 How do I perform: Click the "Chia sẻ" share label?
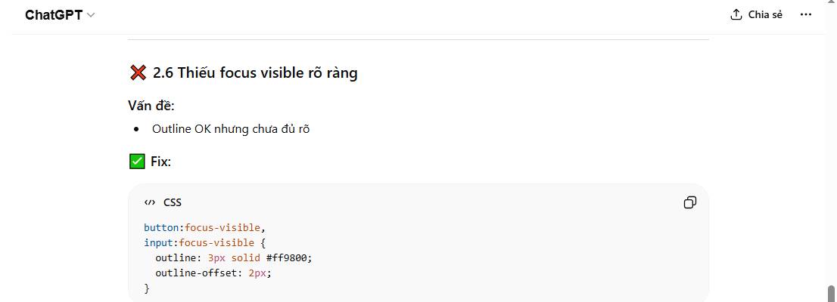765,15
